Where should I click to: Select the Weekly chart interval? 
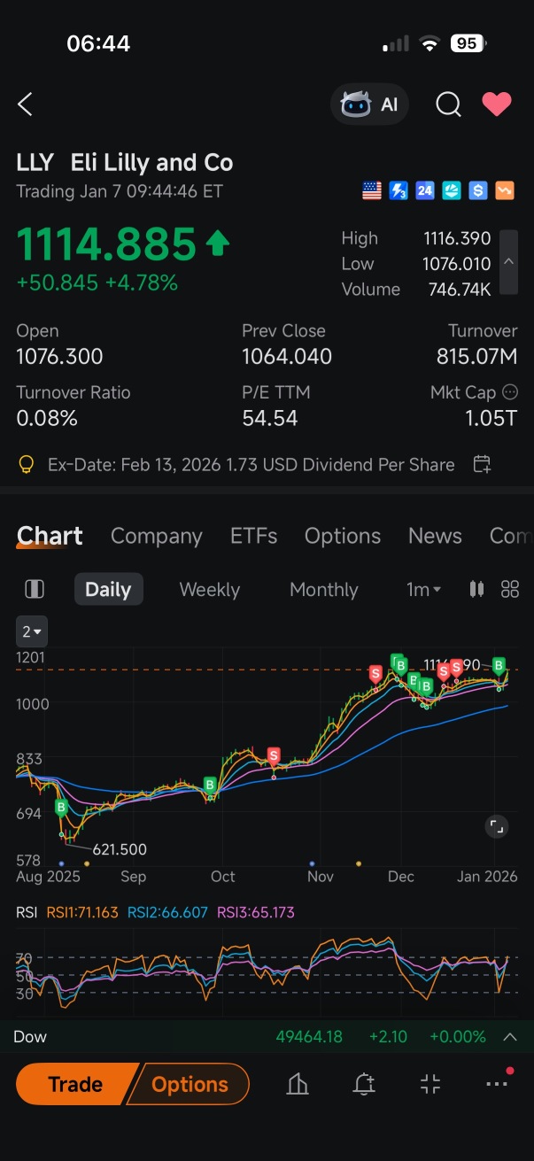(x=210, y=589)
